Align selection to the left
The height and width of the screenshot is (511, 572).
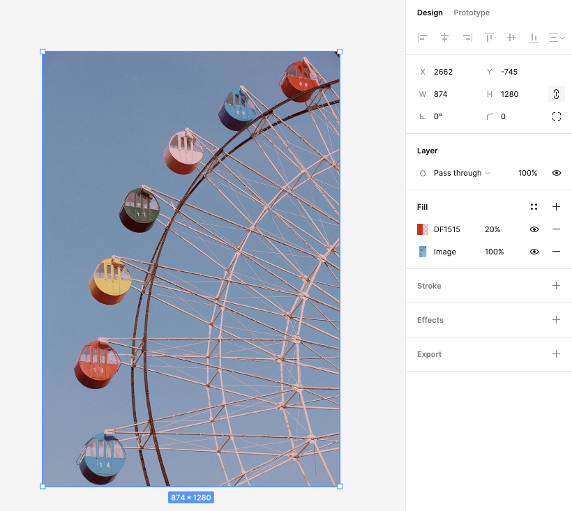click(422, 38)
